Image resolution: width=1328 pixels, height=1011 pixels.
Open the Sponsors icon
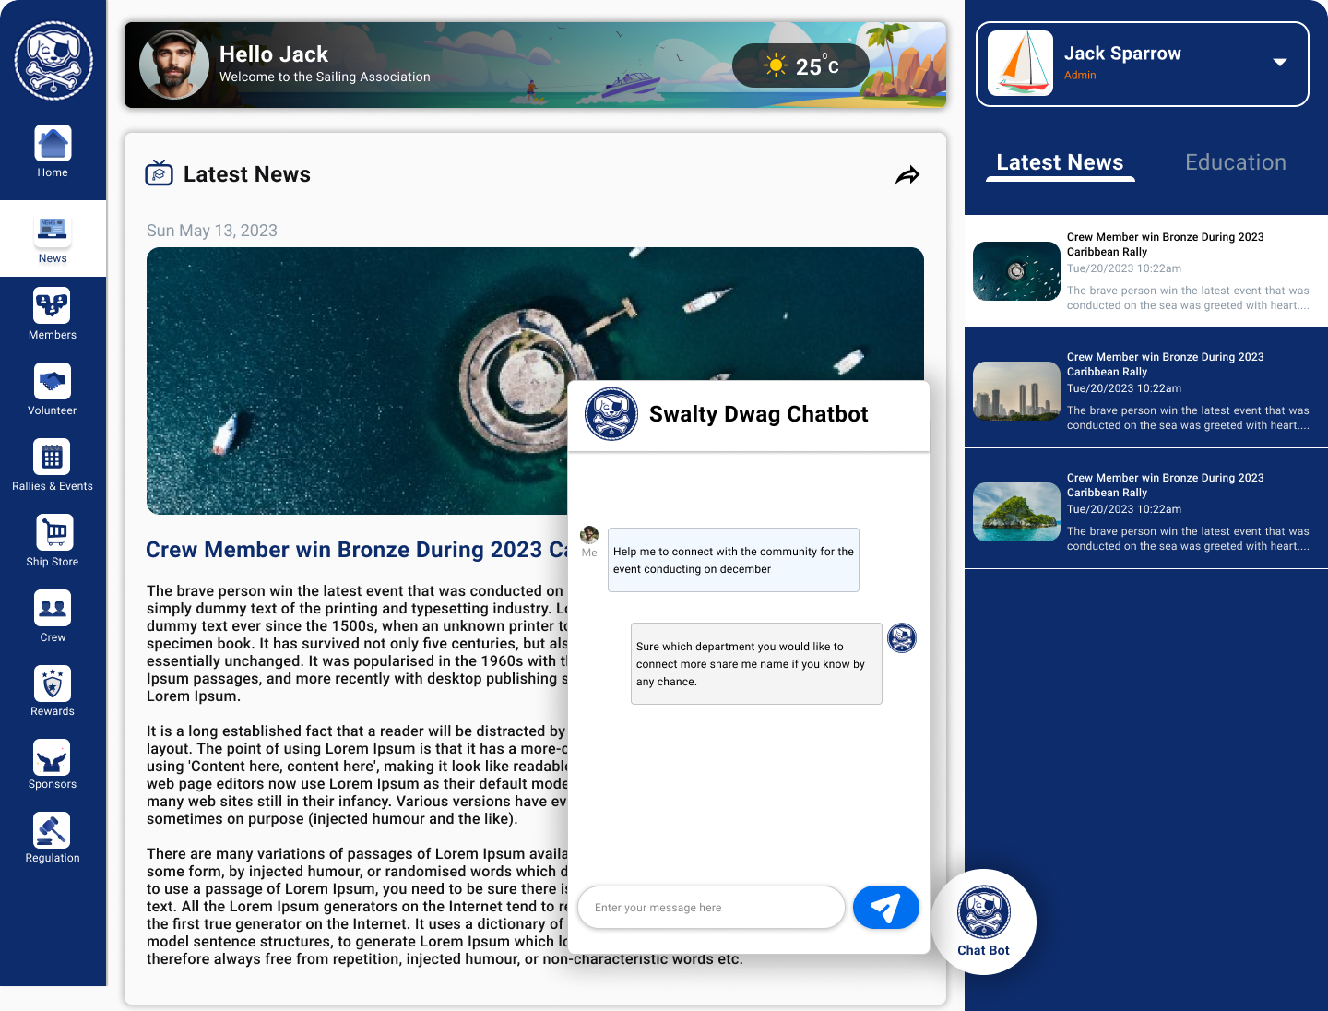click(x=53, y=758)
